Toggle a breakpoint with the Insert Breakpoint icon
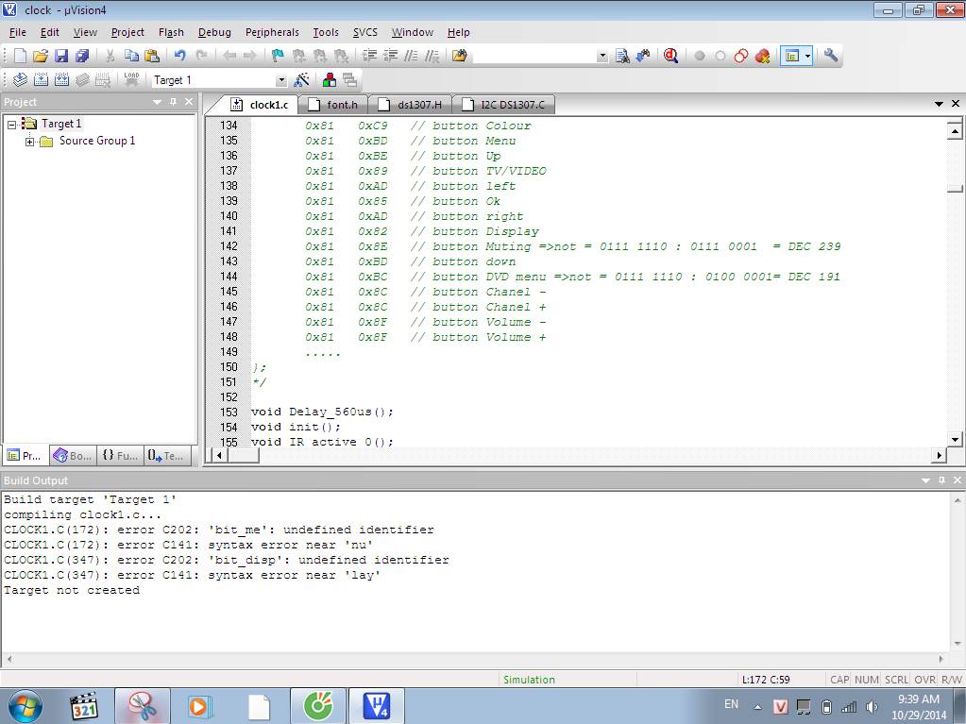This screenshot has height=724, width=966. point(700,56)
